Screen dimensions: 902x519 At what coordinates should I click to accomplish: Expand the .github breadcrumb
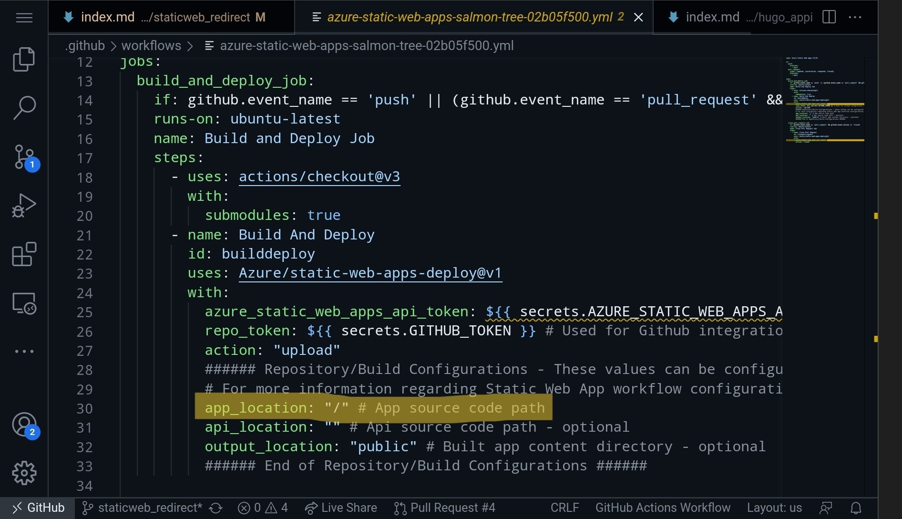pyautogui.click(x=84, y=45)
